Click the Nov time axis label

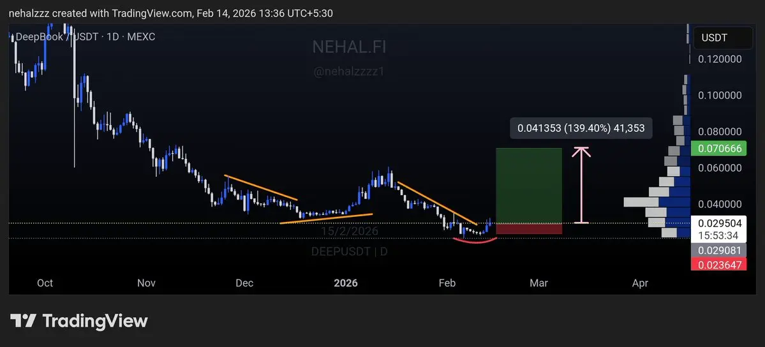point(146,283)
